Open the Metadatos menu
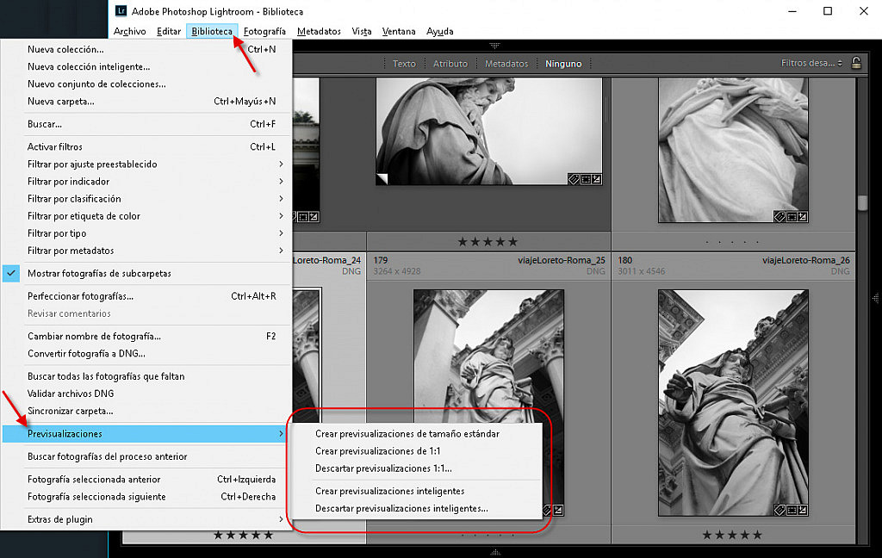Screen dimensions: 882x558 click(319, 31)
